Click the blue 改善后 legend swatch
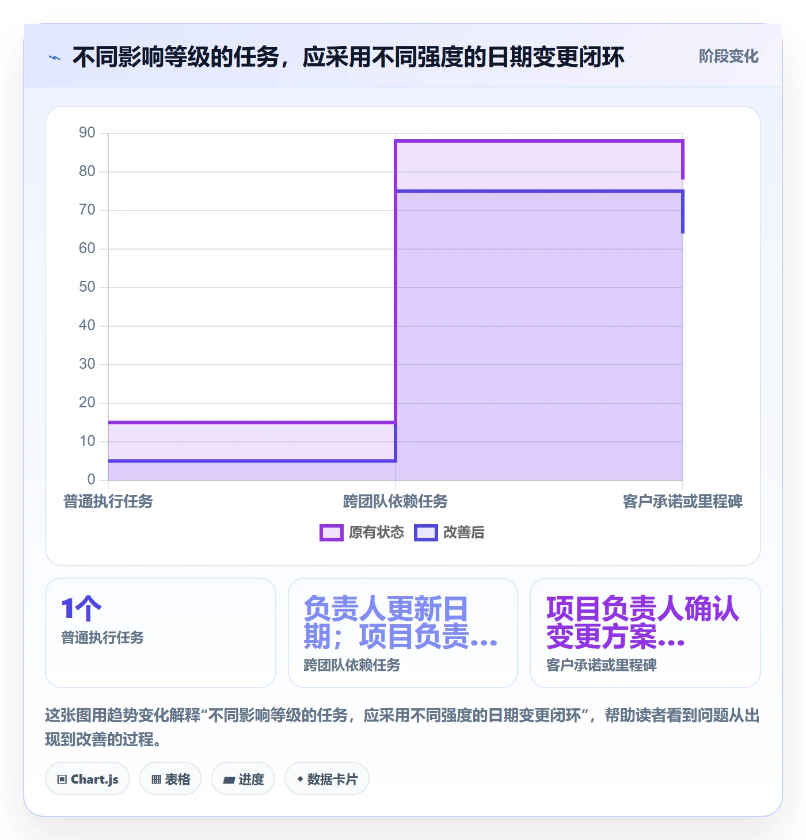 pos(426,533)
